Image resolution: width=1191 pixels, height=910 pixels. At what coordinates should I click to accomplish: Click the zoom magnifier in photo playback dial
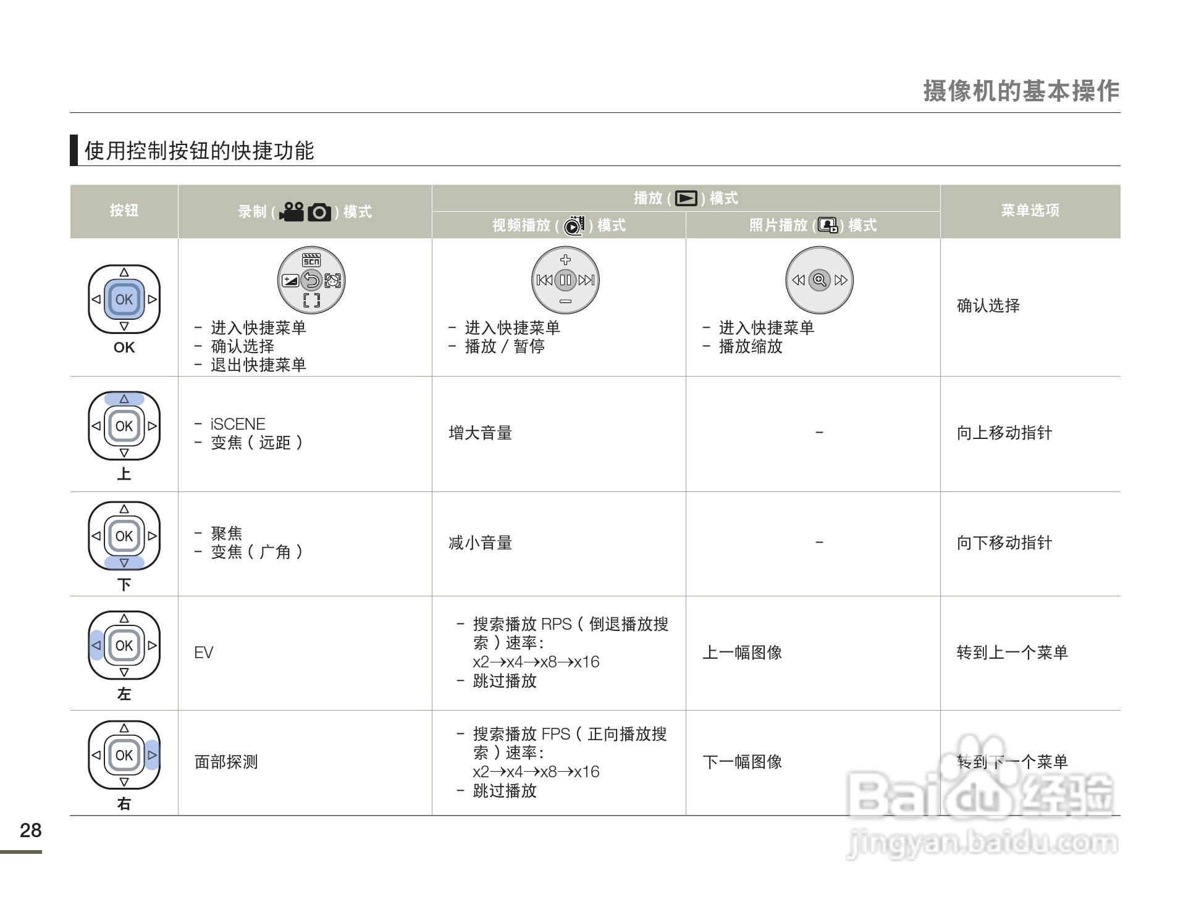pyautogui.click(x=819, y=280)
